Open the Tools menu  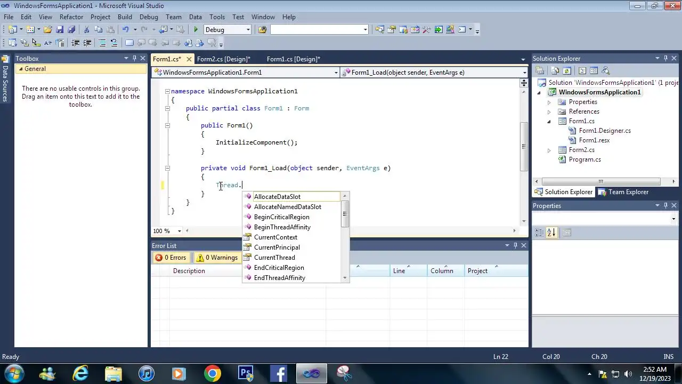pos(217,17)
